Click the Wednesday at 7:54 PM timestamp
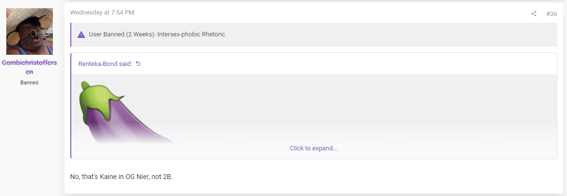 pyautogui.click(x=102, y=12)
